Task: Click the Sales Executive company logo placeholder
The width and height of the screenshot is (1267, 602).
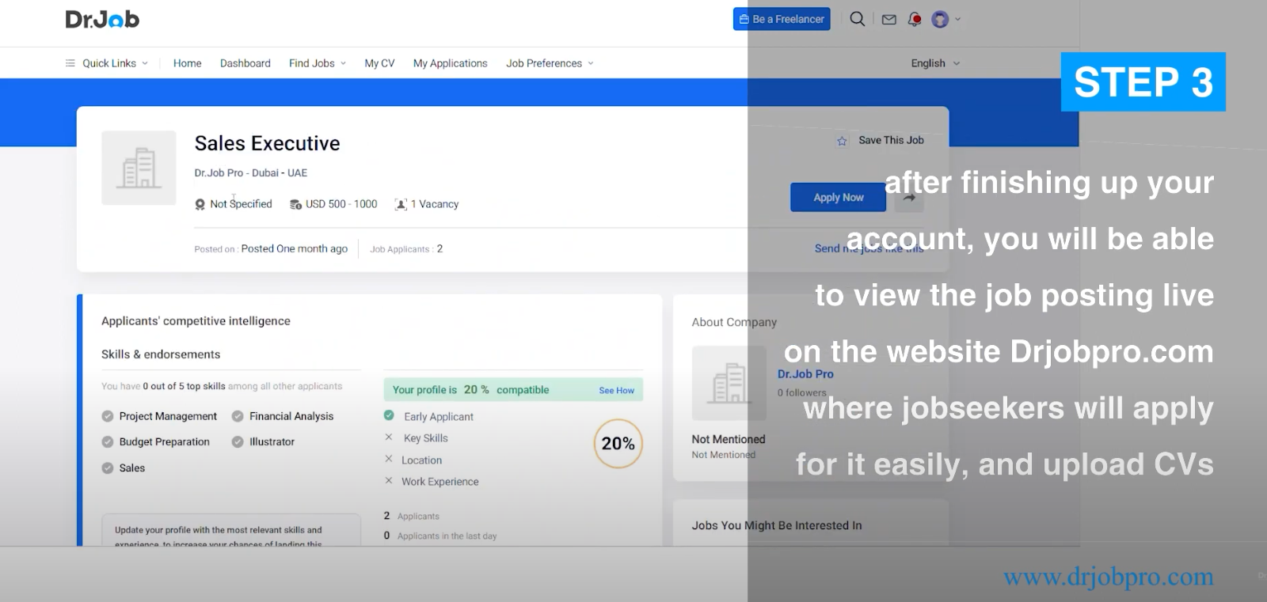Action: coord(139,168)
